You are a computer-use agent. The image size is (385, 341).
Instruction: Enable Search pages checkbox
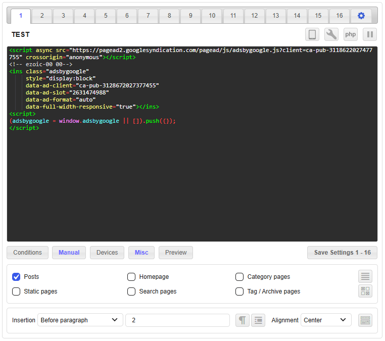click(x=131, y=291)
